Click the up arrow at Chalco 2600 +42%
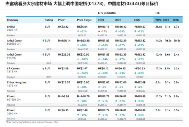The width and height of the screenshot is (189, 127). click(x=78, y=115)
